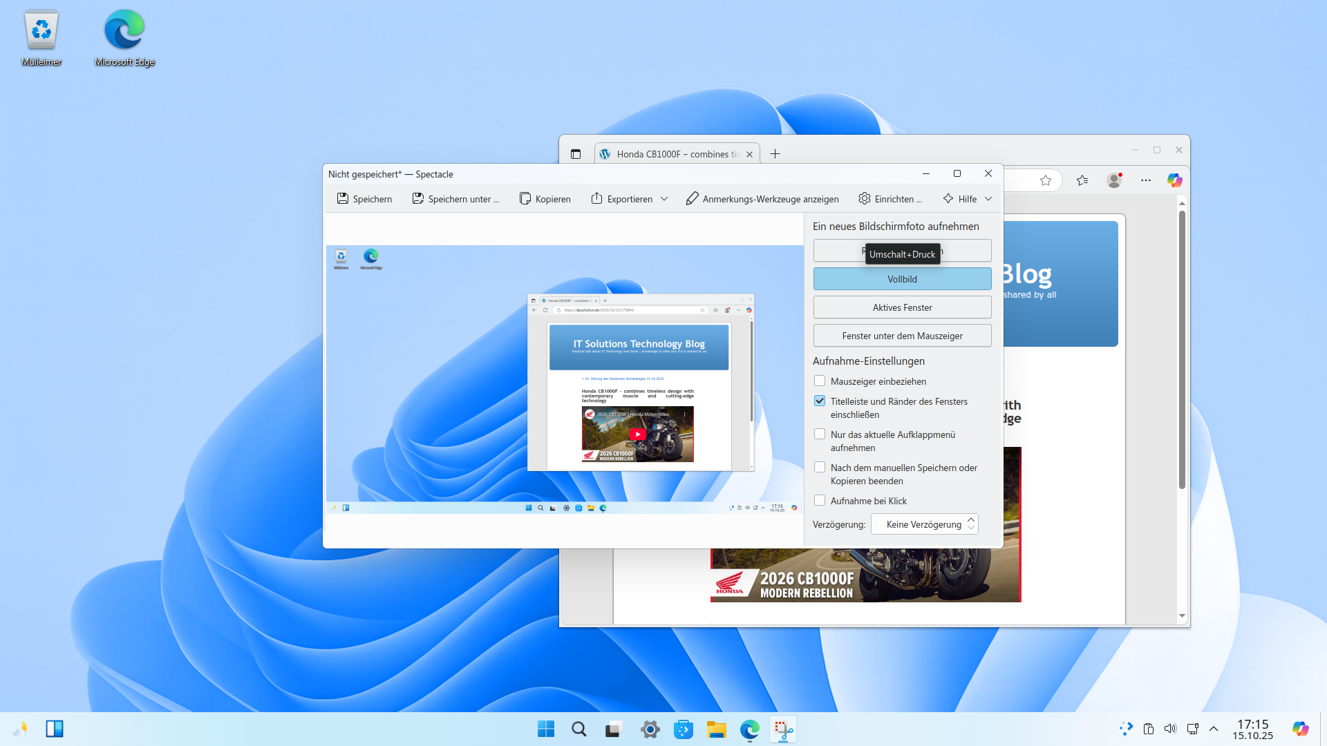
Task: Enable Aufnahme bei Klick checkbox
Action: pos(820,501)
